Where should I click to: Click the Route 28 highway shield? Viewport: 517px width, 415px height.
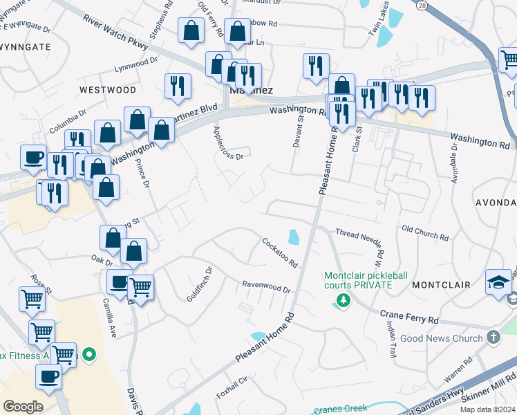click(422, 5)
